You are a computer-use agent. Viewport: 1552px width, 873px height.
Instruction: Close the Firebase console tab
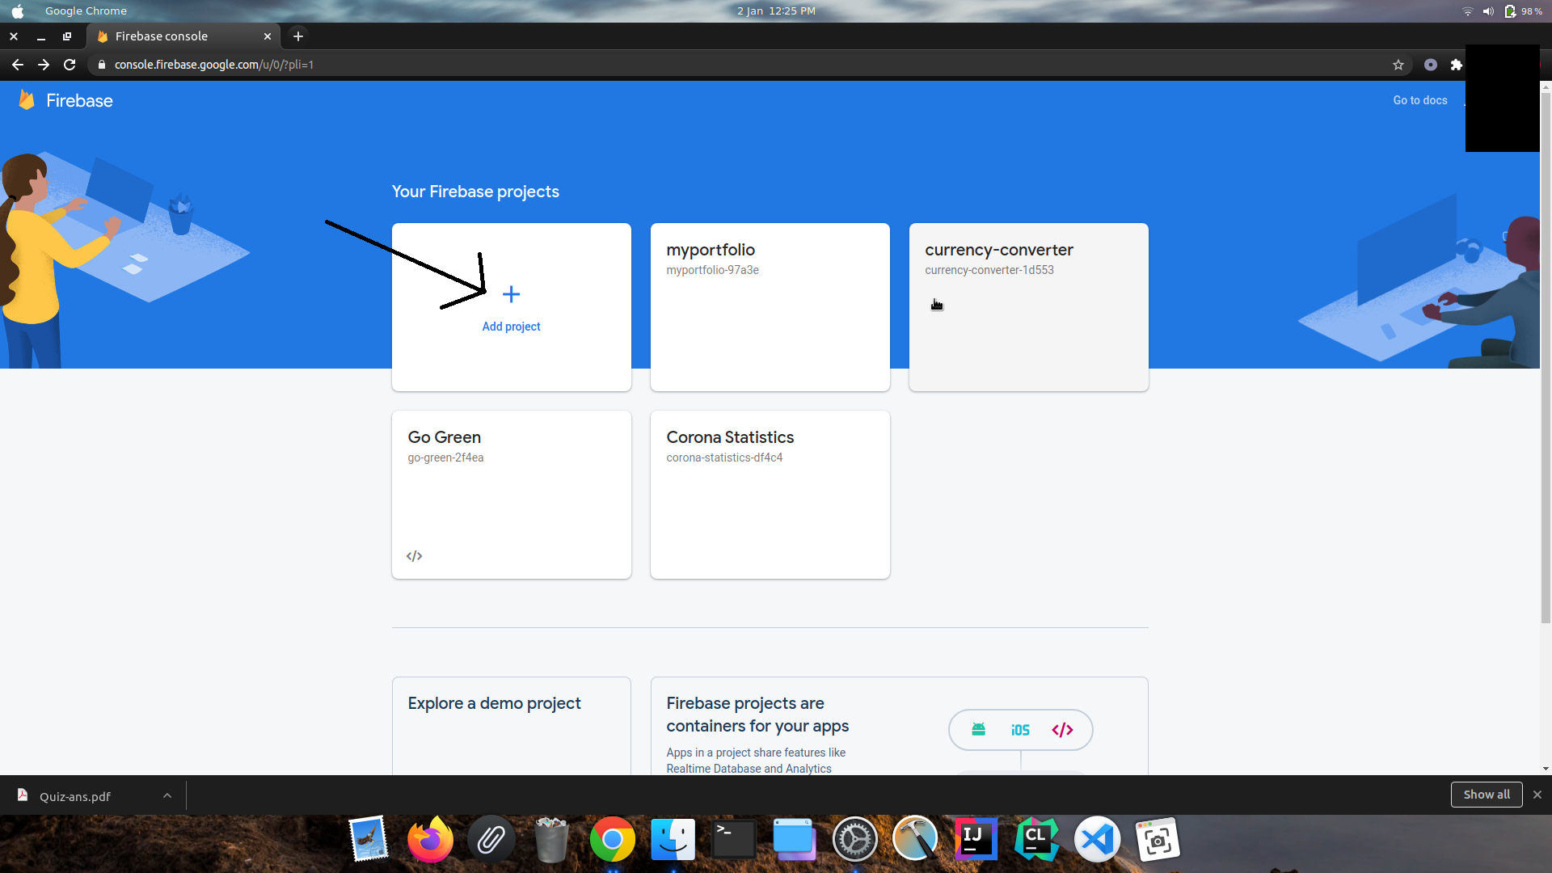click(x=268, y=36)
